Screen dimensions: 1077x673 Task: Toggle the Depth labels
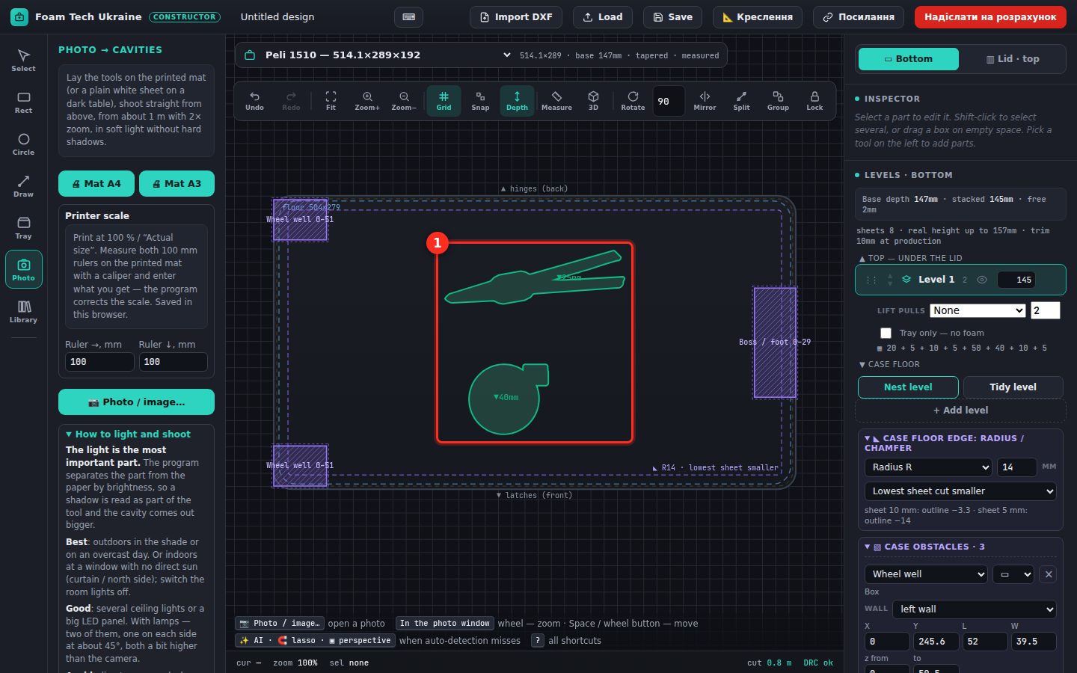(517, 101)
